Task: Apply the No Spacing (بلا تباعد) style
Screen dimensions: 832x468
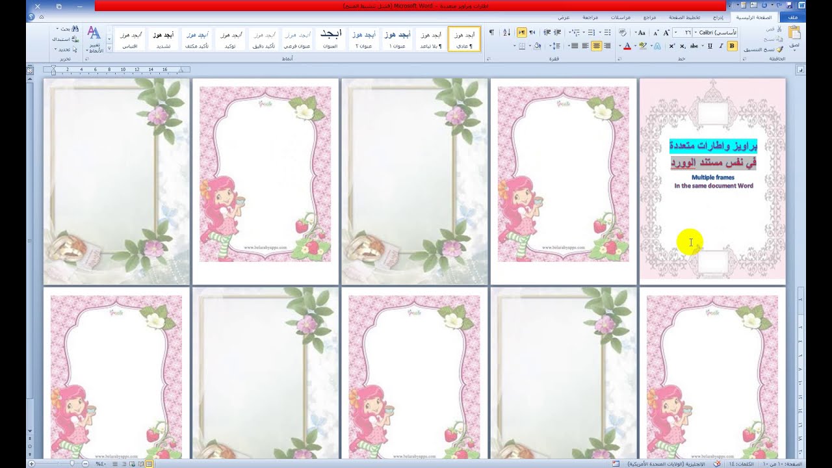Action: pos(431,39)
